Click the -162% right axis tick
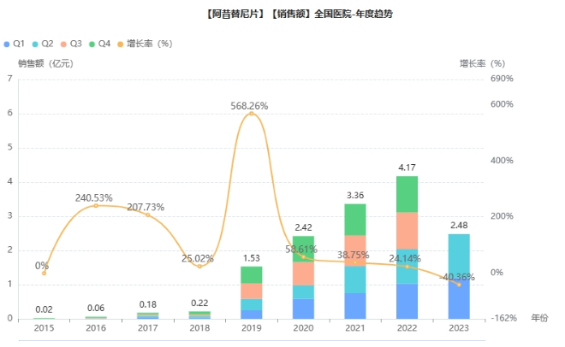The image size is (565, 347). click(x=503, y=318)
